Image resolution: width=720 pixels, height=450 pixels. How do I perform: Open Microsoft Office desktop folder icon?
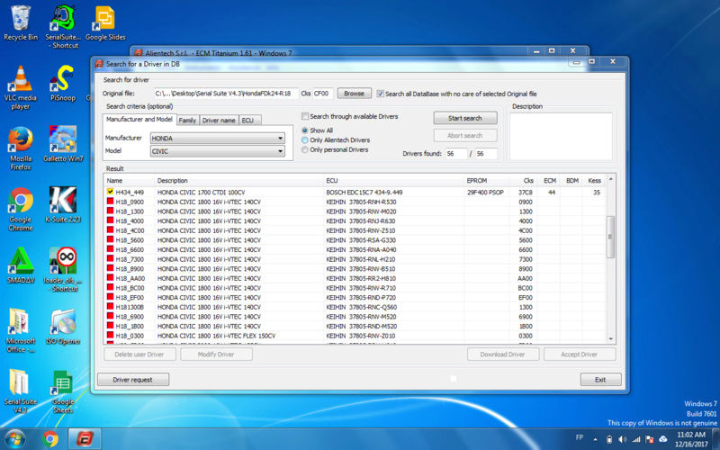21,330
